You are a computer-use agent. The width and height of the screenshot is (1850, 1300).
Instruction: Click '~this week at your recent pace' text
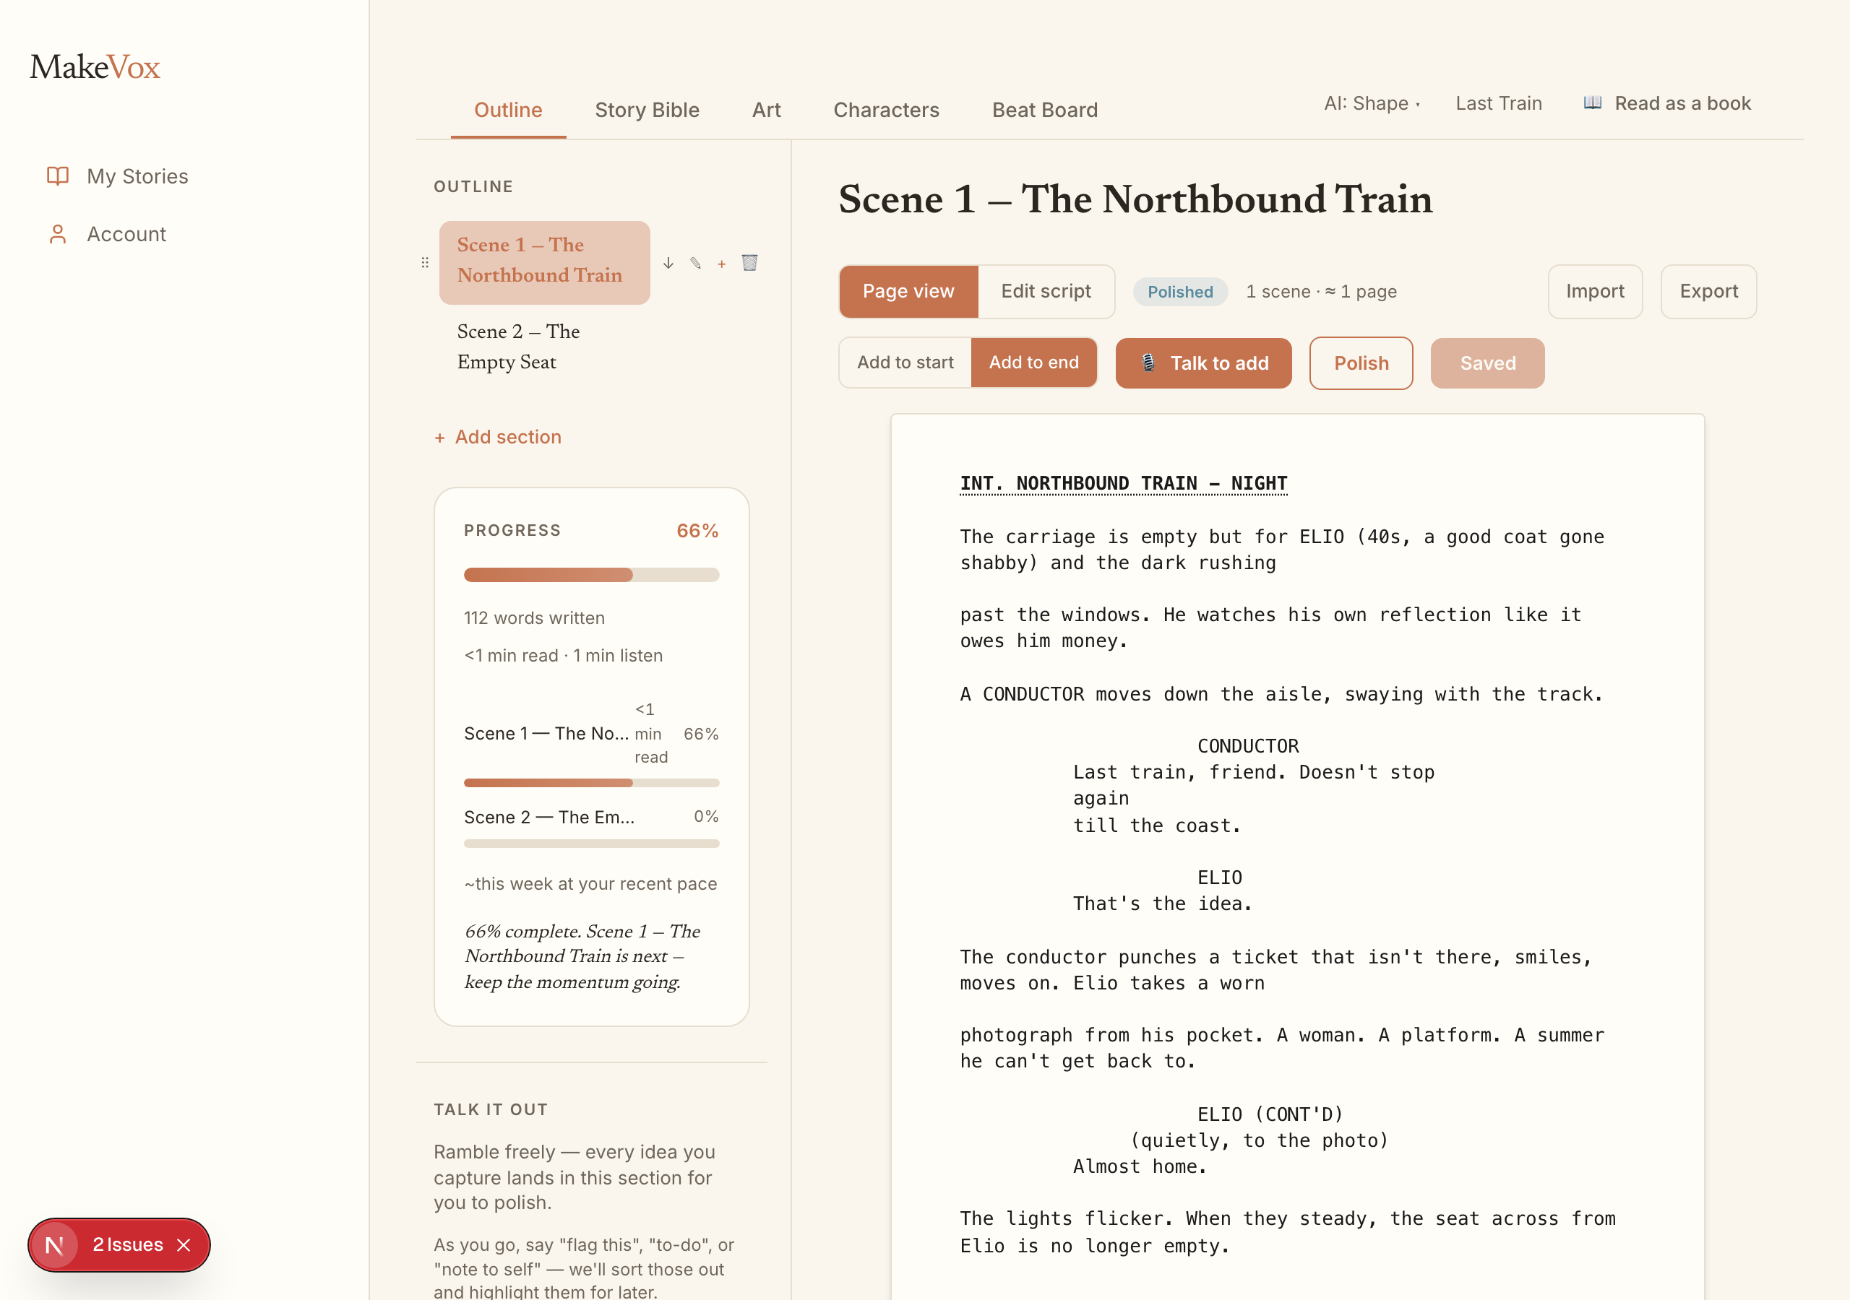click(590, 883)
